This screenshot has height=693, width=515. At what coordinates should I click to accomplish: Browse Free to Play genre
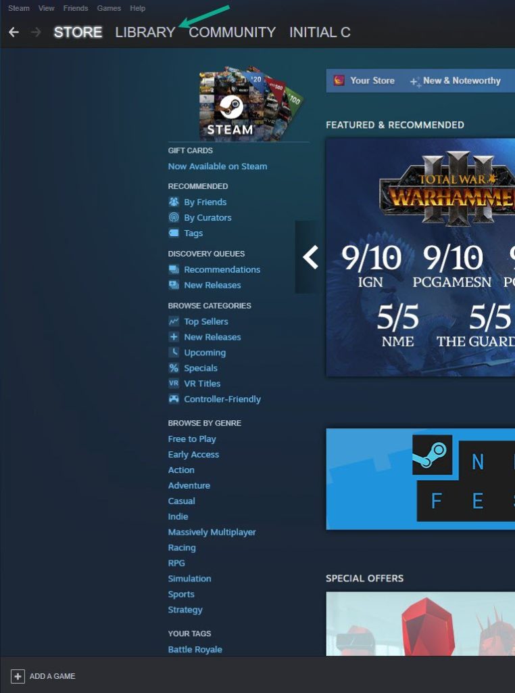click(192, 439)
